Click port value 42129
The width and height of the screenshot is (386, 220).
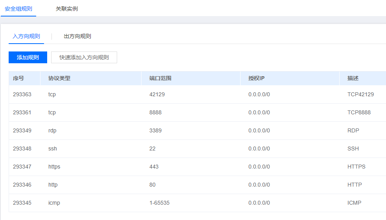point(157,95)
